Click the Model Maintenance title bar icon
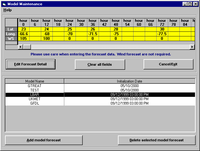The image size is (200, 151). pos(4,4)
